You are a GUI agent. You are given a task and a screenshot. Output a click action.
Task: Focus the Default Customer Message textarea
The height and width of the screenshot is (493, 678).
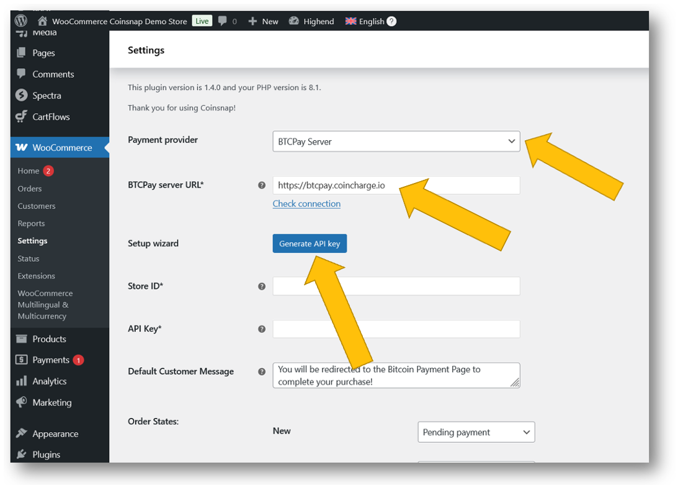[396, 375]
